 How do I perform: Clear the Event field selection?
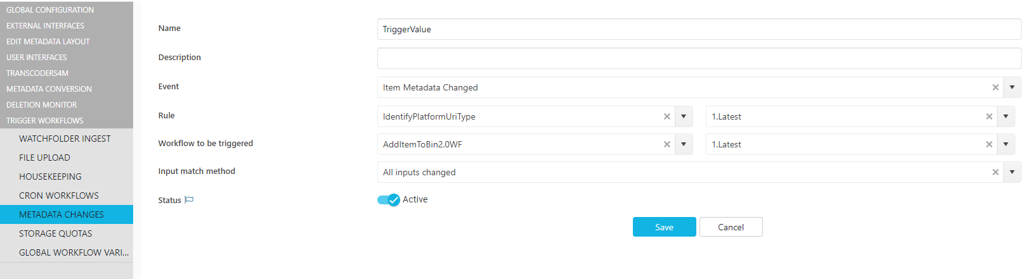point(995,87)
